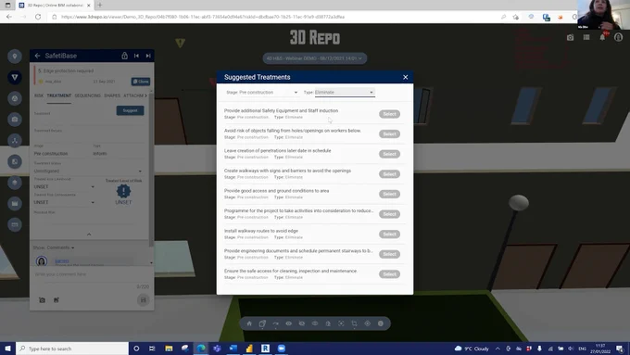Click the lock icon in SafetiBase header
The image size is (630, 355).
(x=124, y=56)
